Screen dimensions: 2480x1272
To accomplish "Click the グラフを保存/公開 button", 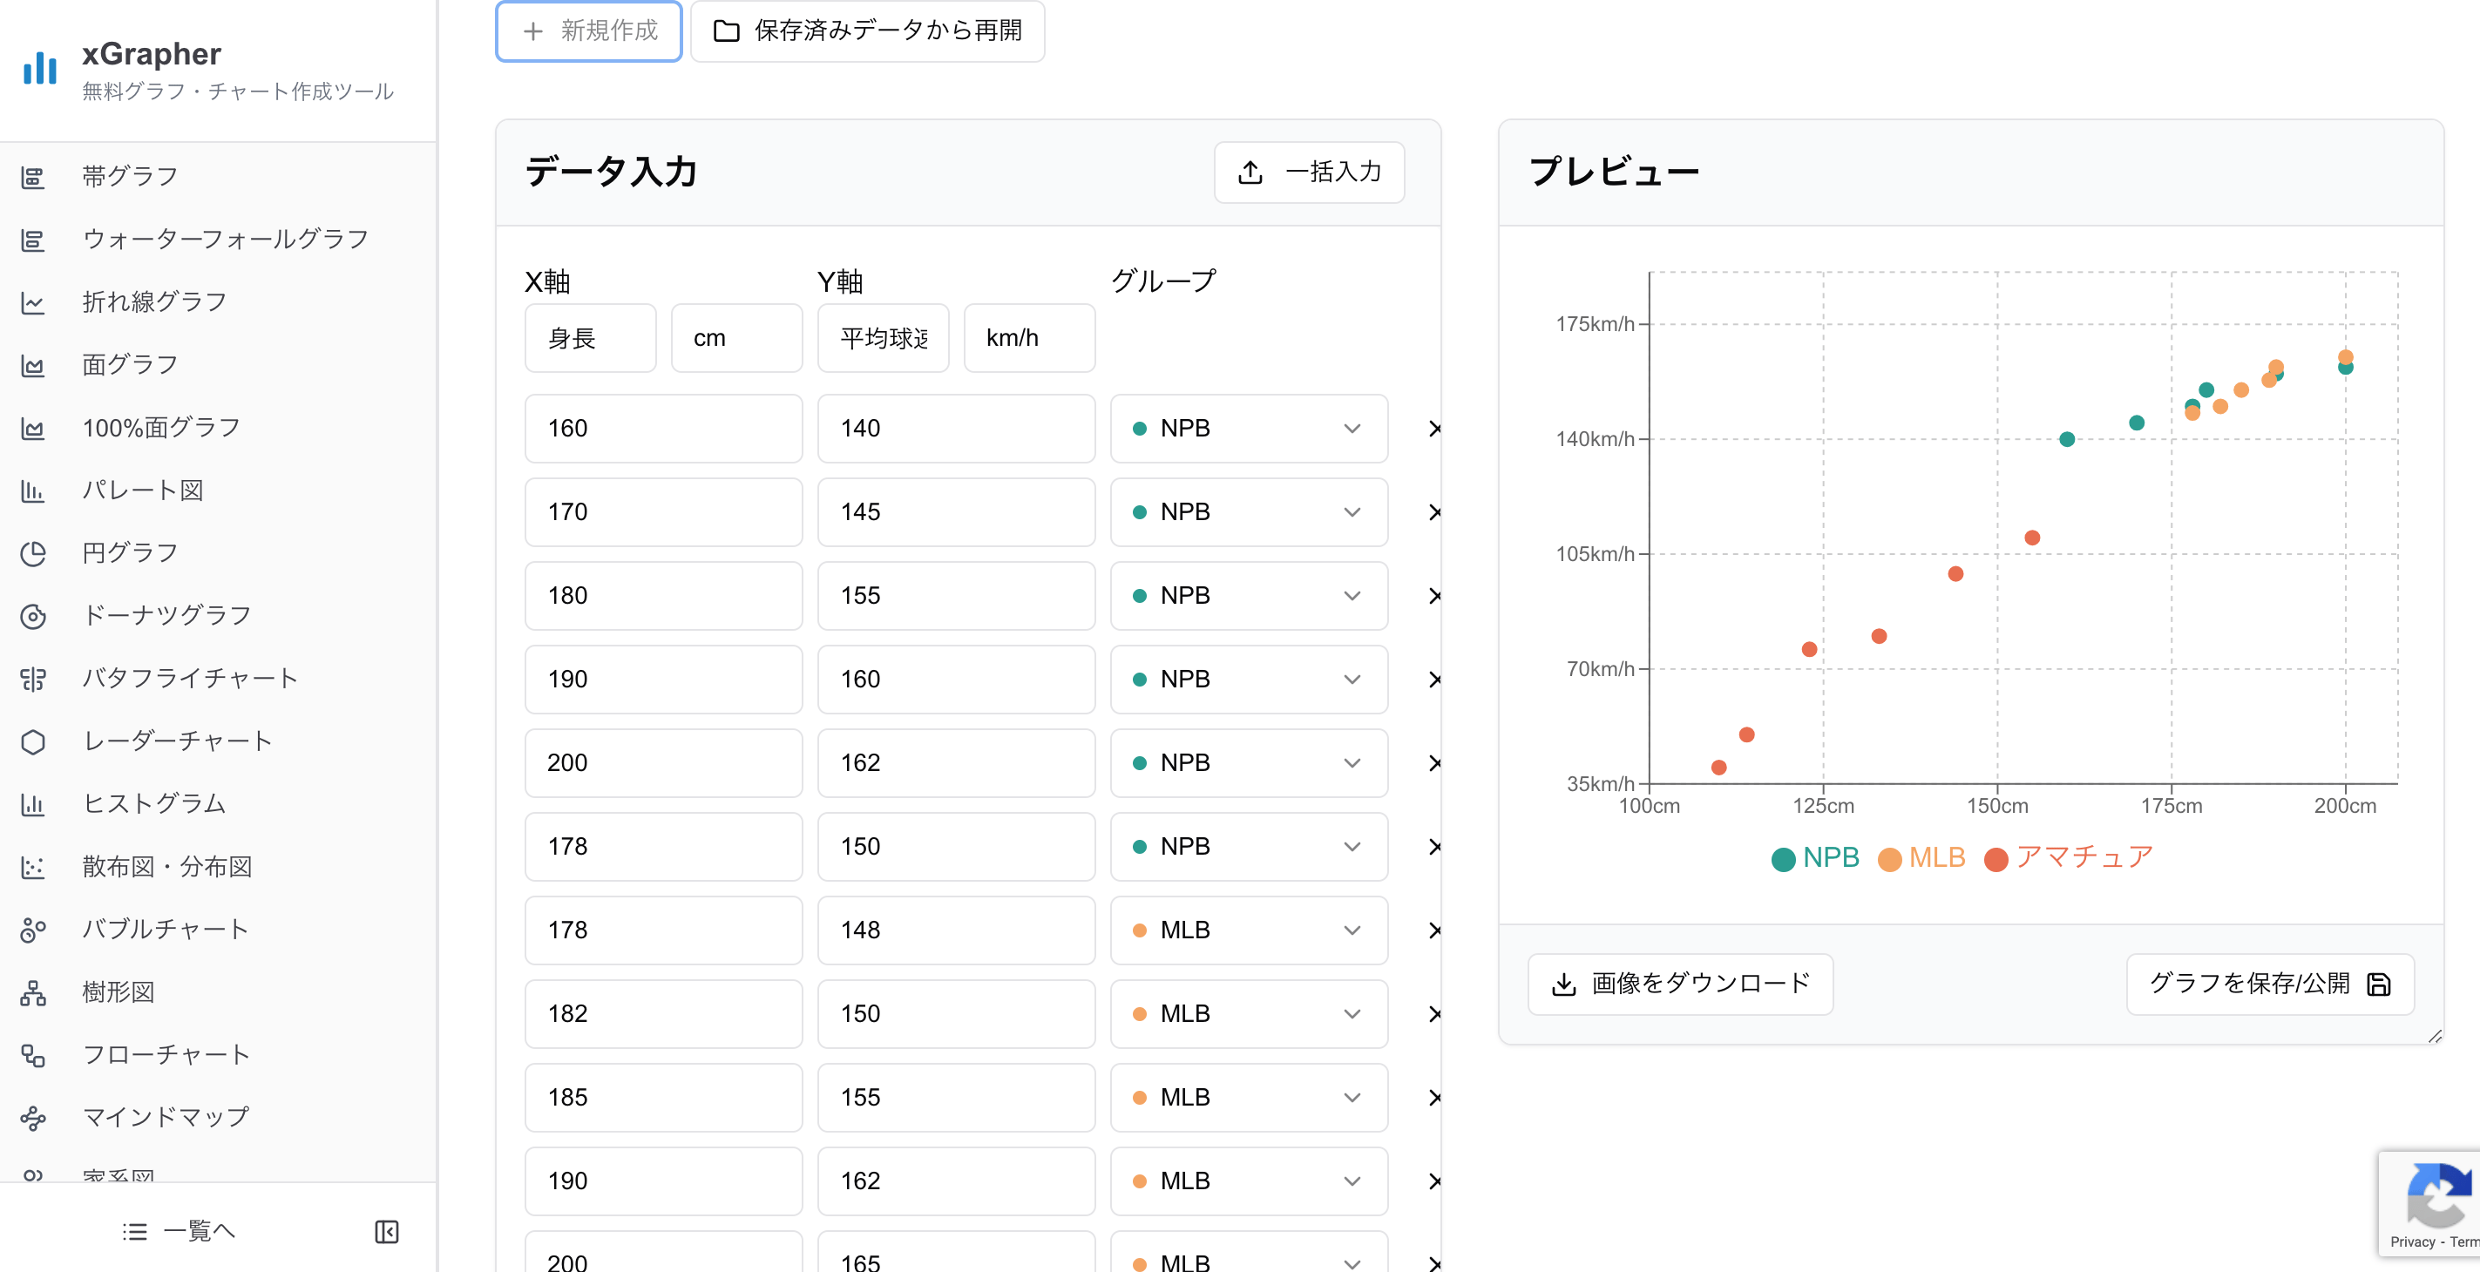I will point(2269,984).
